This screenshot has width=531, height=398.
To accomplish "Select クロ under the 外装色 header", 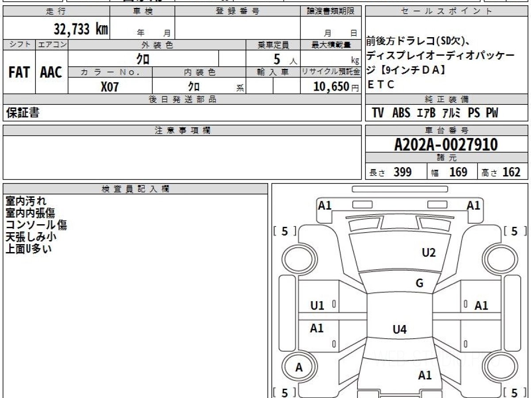I will [143, 58].
